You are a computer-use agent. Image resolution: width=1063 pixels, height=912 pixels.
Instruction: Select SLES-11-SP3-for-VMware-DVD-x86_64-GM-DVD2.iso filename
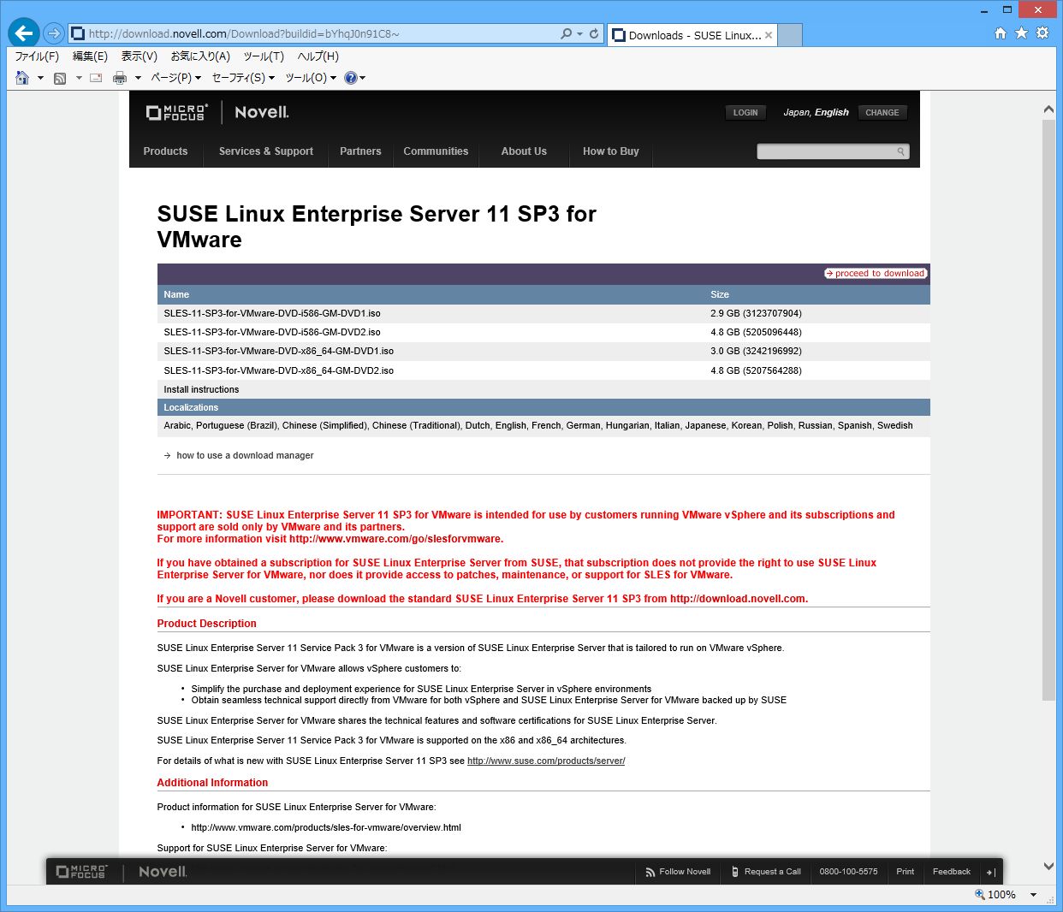(x=279, y=370)
